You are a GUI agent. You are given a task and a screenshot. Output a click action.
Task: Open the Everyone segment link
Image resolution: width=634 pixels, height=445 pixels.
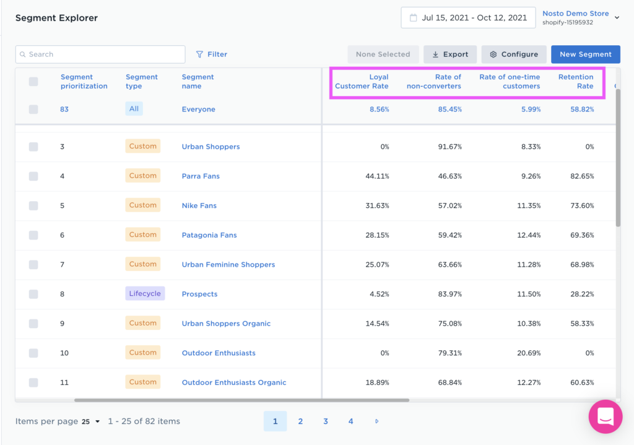pos(199,109)
